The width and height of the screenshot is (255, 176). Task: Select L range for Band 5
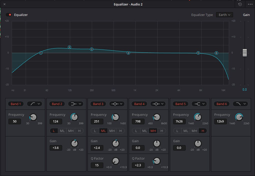coord(177,131)
